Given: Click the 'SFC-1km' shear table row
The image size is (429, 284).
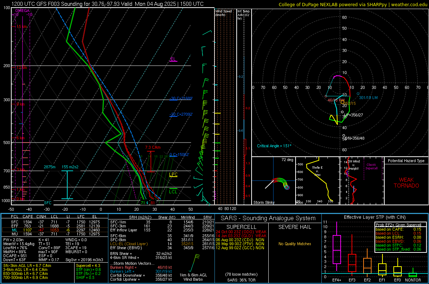Looking at the screenshot, I should (162, 222).
